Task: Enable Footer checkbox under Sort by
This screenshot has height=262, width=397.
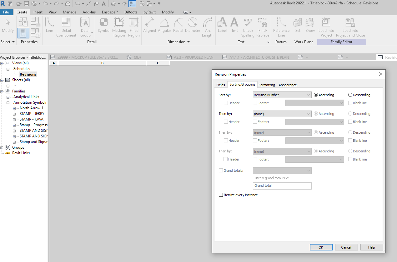Action: pyautogui.click(x=255, y=103)
